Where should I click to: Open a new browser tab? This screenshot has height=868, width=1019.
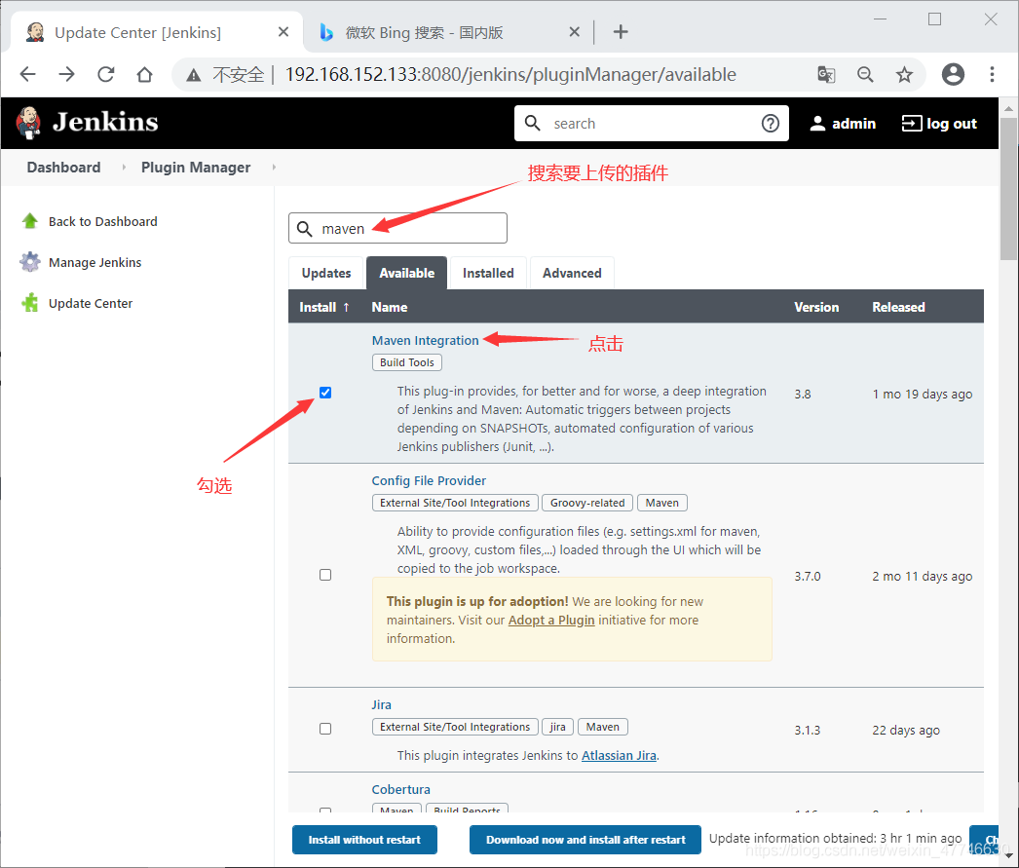pos(621,32)
